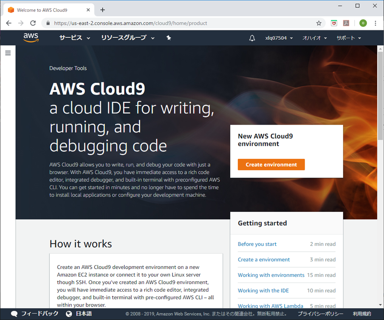Expand the サービス services menu
384x320 pixels.
[x=75, y=38]
